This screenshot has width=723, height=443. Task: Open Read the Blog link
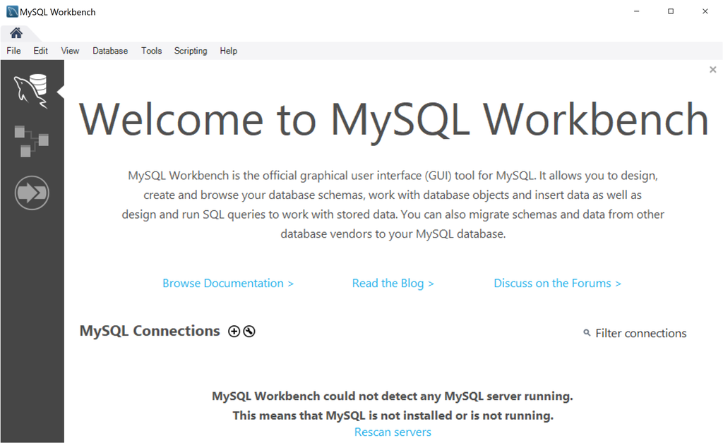(x=393, y=283)
